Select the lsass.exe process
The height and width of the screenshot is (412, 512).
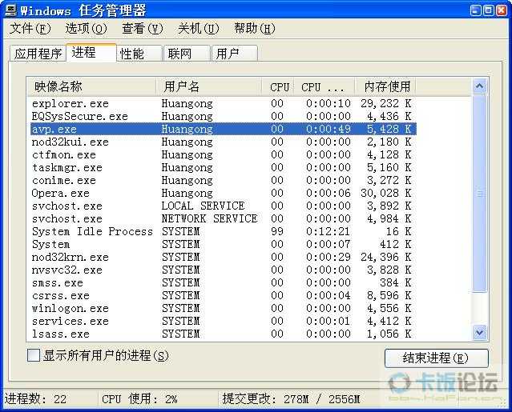tap(223, 334)
